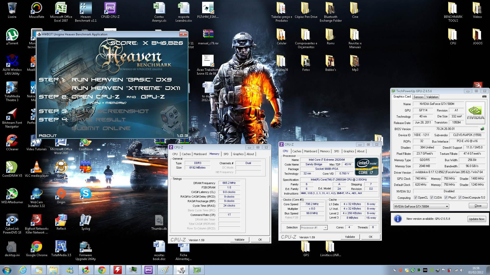
Task: Switch to the Sensors tab in GPU-Z
Action: [x=419, y=97]
